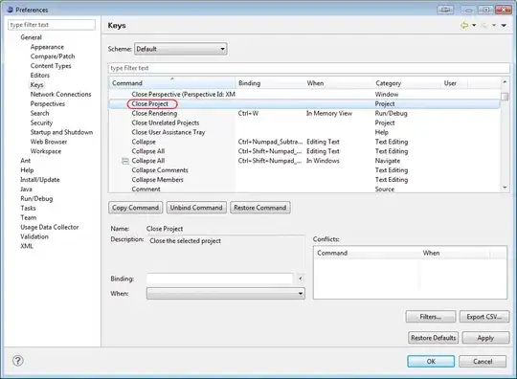The width and height of the screenshot is (517, 379).
Task: Select Search preference page
Action: coord(39,113)
